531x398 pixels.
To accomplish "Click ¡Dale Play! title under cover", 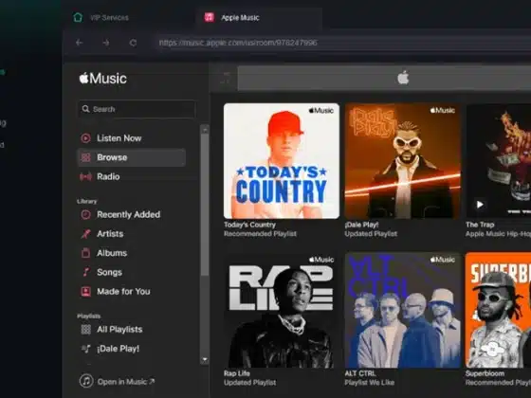I will pyautogui.click(x=361, y=225).
